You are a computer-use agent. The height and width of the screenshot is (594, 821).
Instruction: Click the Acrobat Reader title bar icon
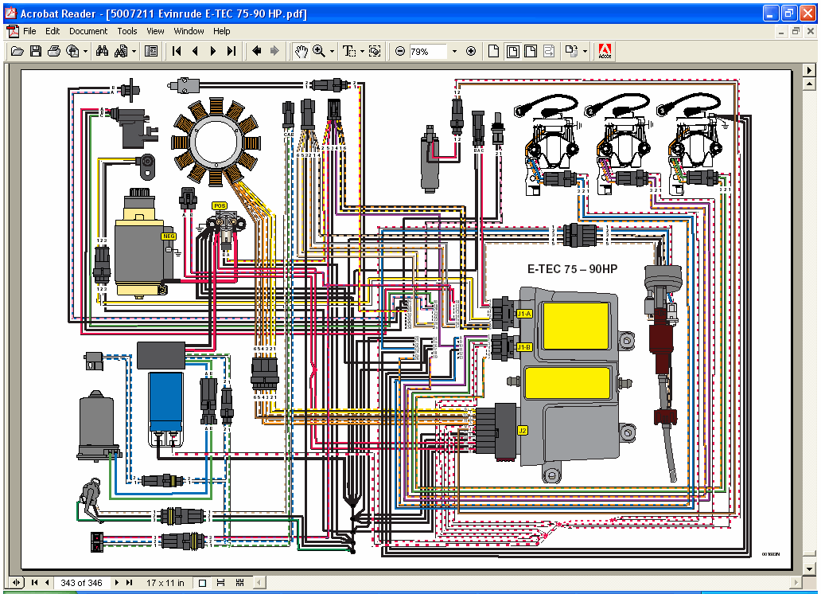pos(10,13)
